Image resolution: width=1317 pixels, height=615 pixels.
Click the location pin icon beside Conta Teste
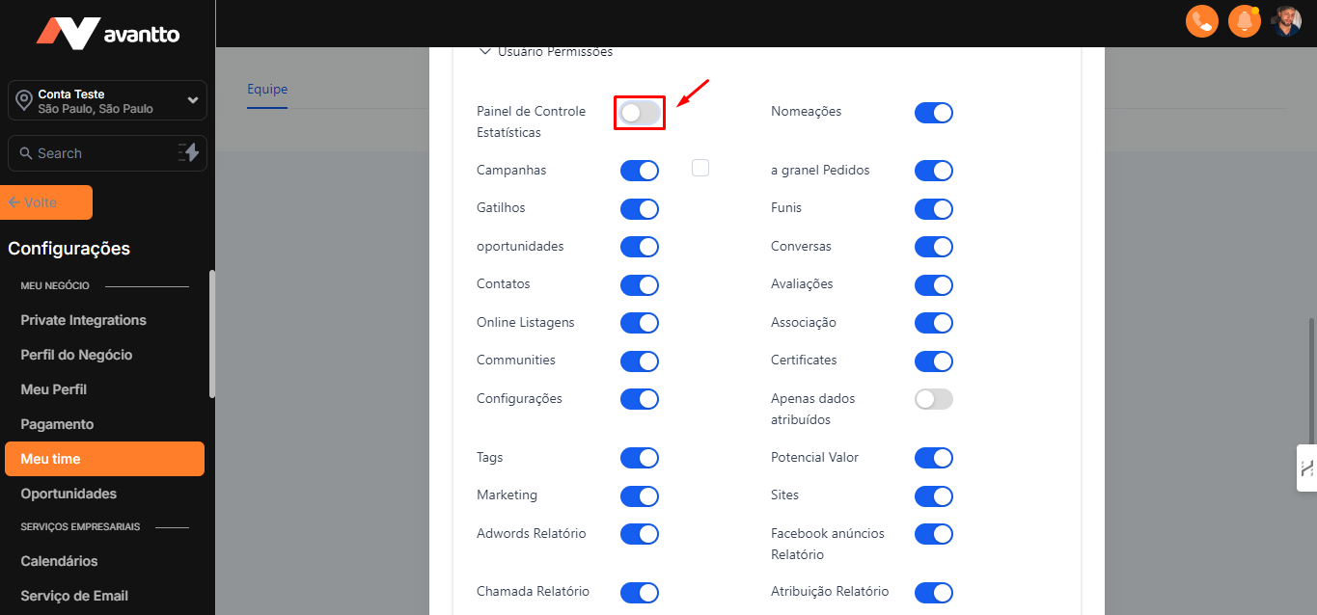(24, 100)
